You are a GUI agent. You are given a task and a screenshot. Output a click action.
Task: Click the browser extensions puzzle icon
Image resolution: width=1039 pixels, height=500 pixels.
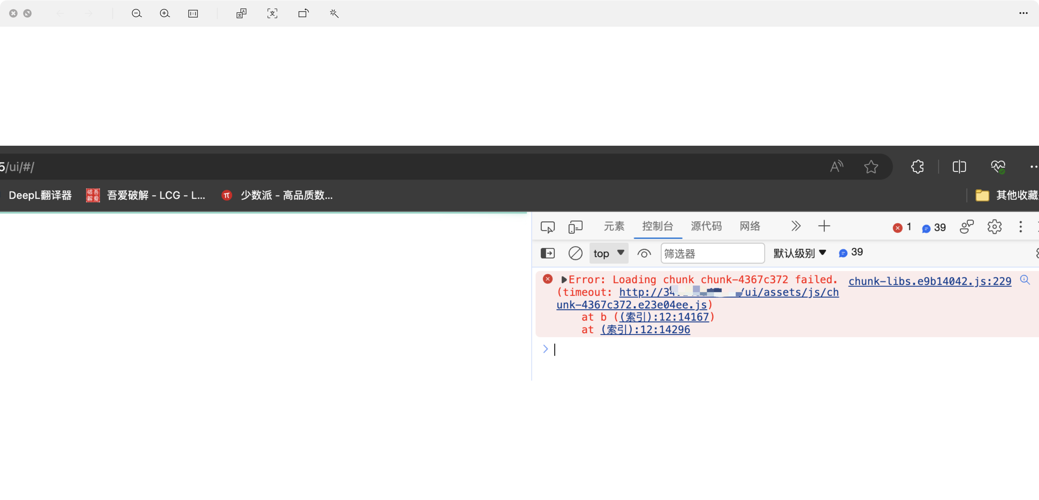click(x=918, y=166)
